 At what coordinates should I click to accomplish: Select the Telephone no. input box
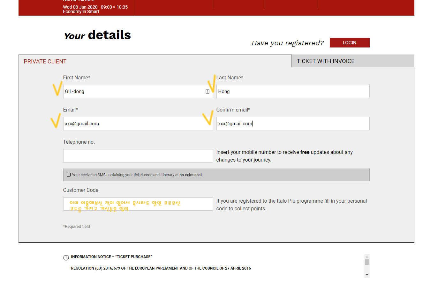[x=138, y=156]
